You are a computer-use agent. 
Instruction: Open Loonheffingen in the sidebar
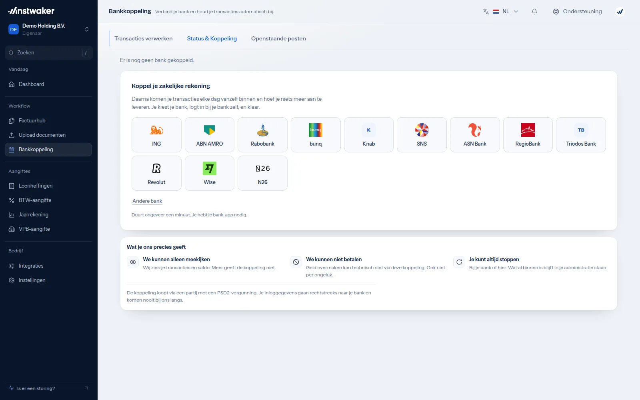48,186
